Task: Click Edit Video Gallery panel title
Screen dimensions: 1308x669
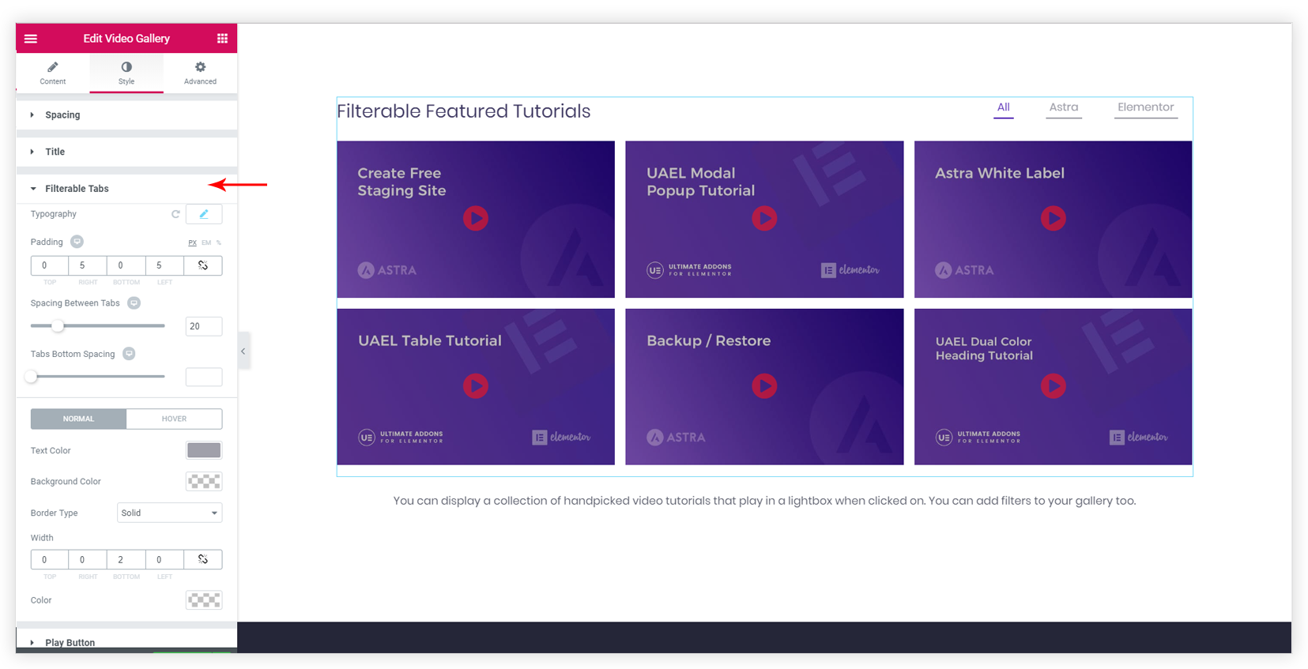Action: [126, 39]
